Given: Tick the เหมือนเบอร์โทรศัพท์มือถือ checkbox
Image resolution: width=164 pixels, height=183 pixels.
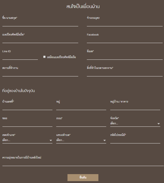Looking at the screenshot, I should [44, 57].
